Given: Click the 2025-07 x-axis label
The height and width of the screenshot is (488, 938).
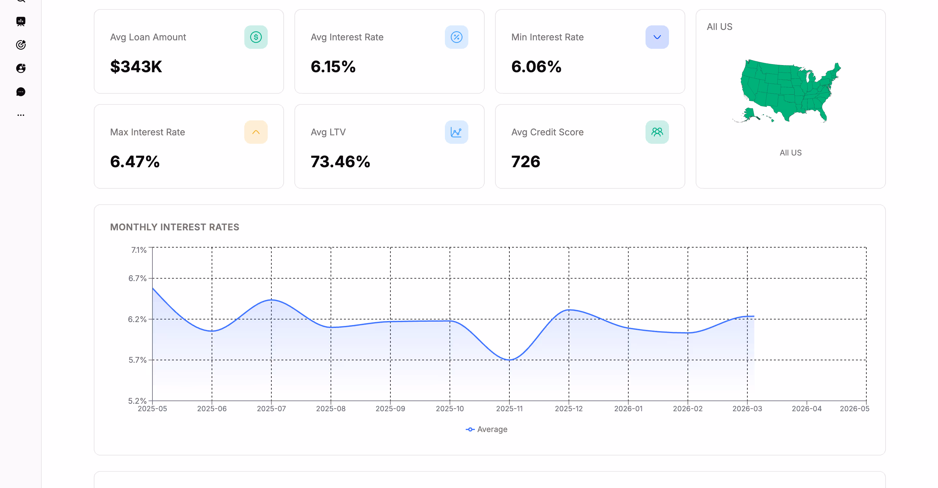Looking at the screenshot, I should (x=271, y=409).
